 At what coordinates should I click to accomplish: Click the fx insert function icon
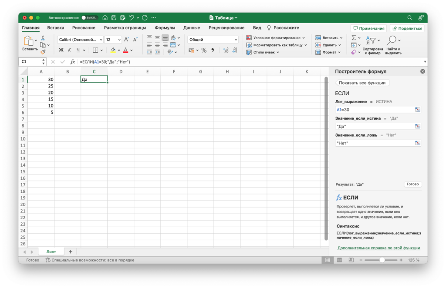click(x=73, y=62)
